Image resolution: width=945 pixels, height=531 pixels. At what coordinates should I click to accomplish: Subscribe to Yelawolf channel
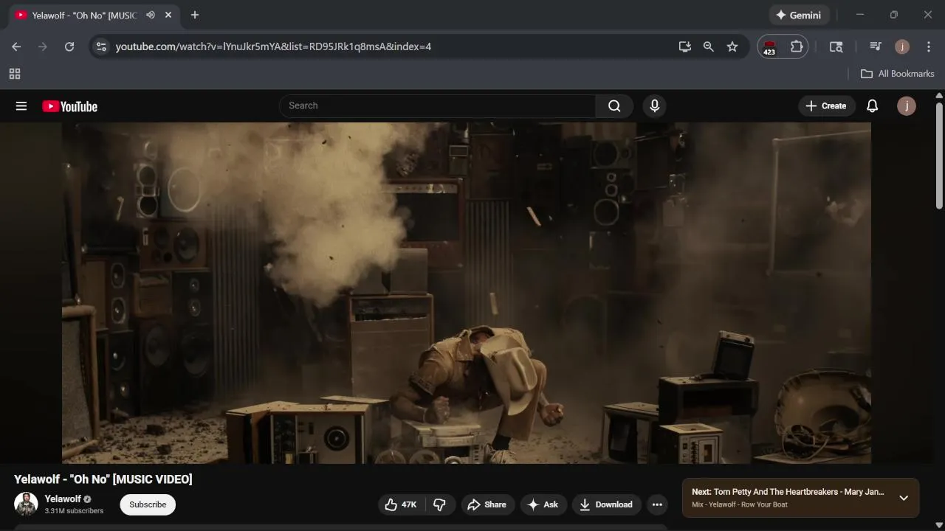click(148, 504)
